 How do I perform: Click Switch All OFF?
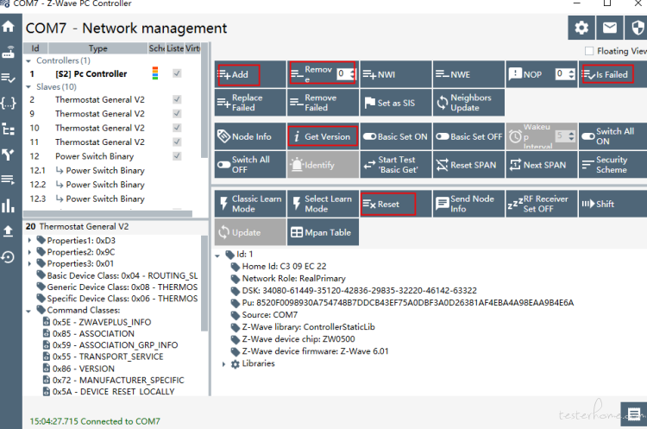coord(250,164)
